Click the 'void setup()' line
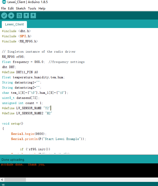Image resolution: width=158 pixels, height=186 pixels. tap(13, 124)
